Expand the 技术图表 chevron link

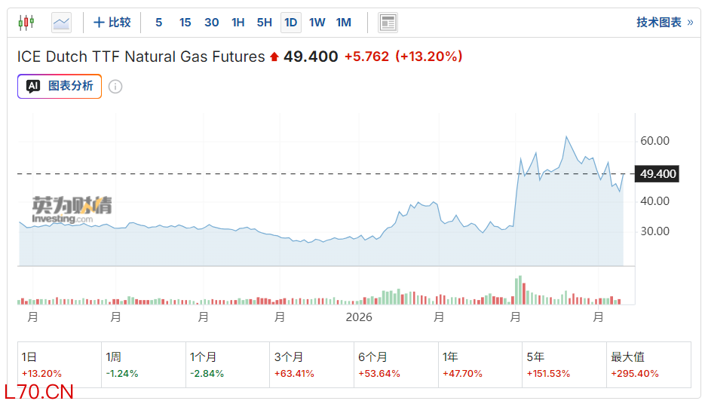[664, 23]
